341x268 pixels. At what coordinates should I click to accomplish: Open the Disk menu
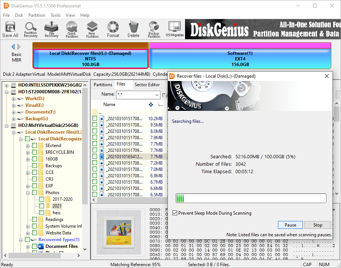pos(19,15)
